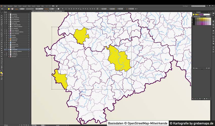Click the Deckkraft link in the control bar
Image resolution: width=215 pixels, height=126 pixels.
(47, 9)
